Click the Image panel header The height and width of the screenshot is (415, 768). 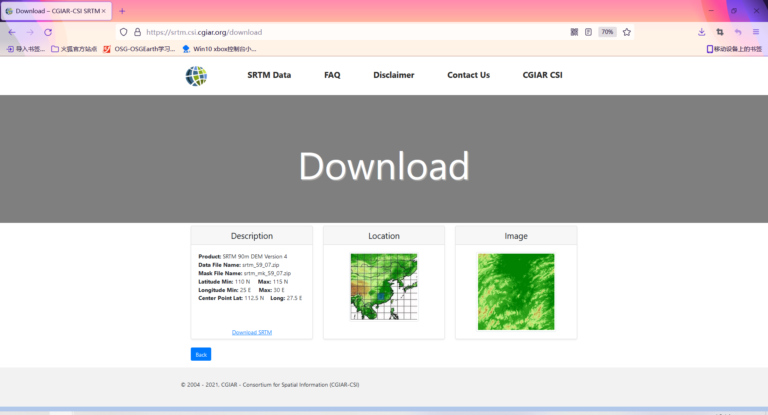[x=516, y=236]
